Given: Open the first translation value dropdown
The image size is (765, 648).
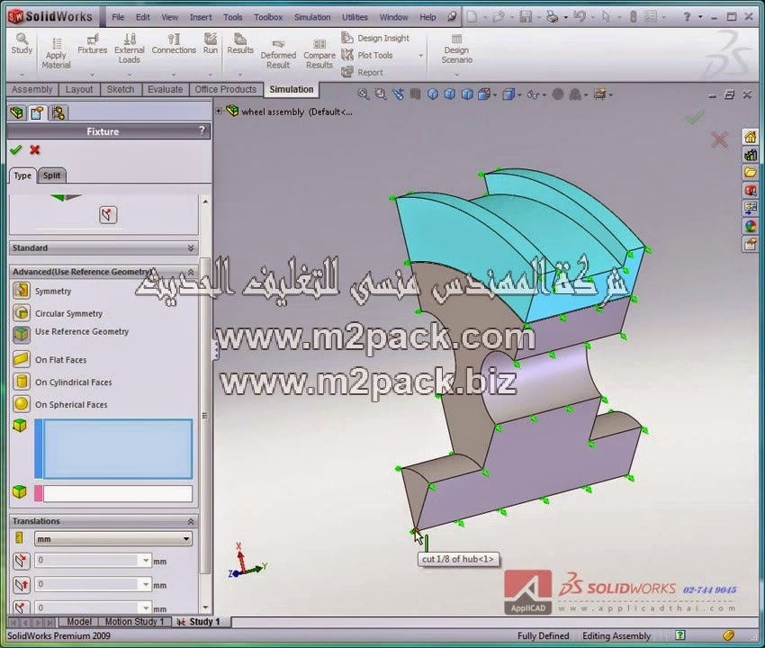Looking at the screenshot, I should pos(146,561).
